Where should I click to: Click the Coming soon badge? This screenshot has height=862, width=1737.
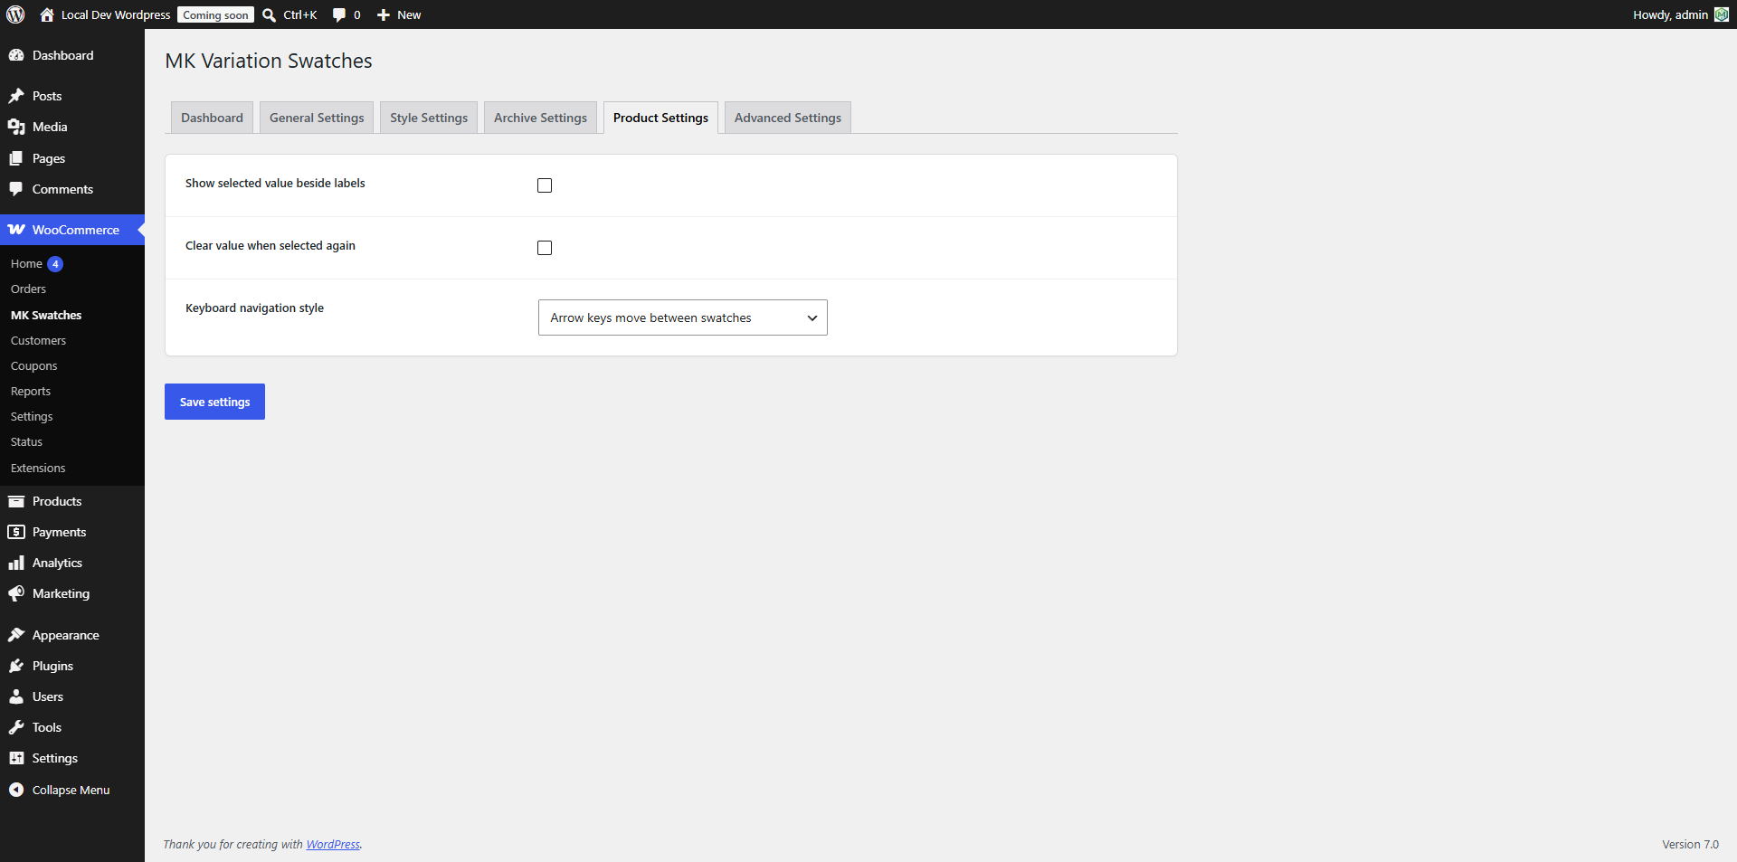pyautogui.click(x=215, y=14)
